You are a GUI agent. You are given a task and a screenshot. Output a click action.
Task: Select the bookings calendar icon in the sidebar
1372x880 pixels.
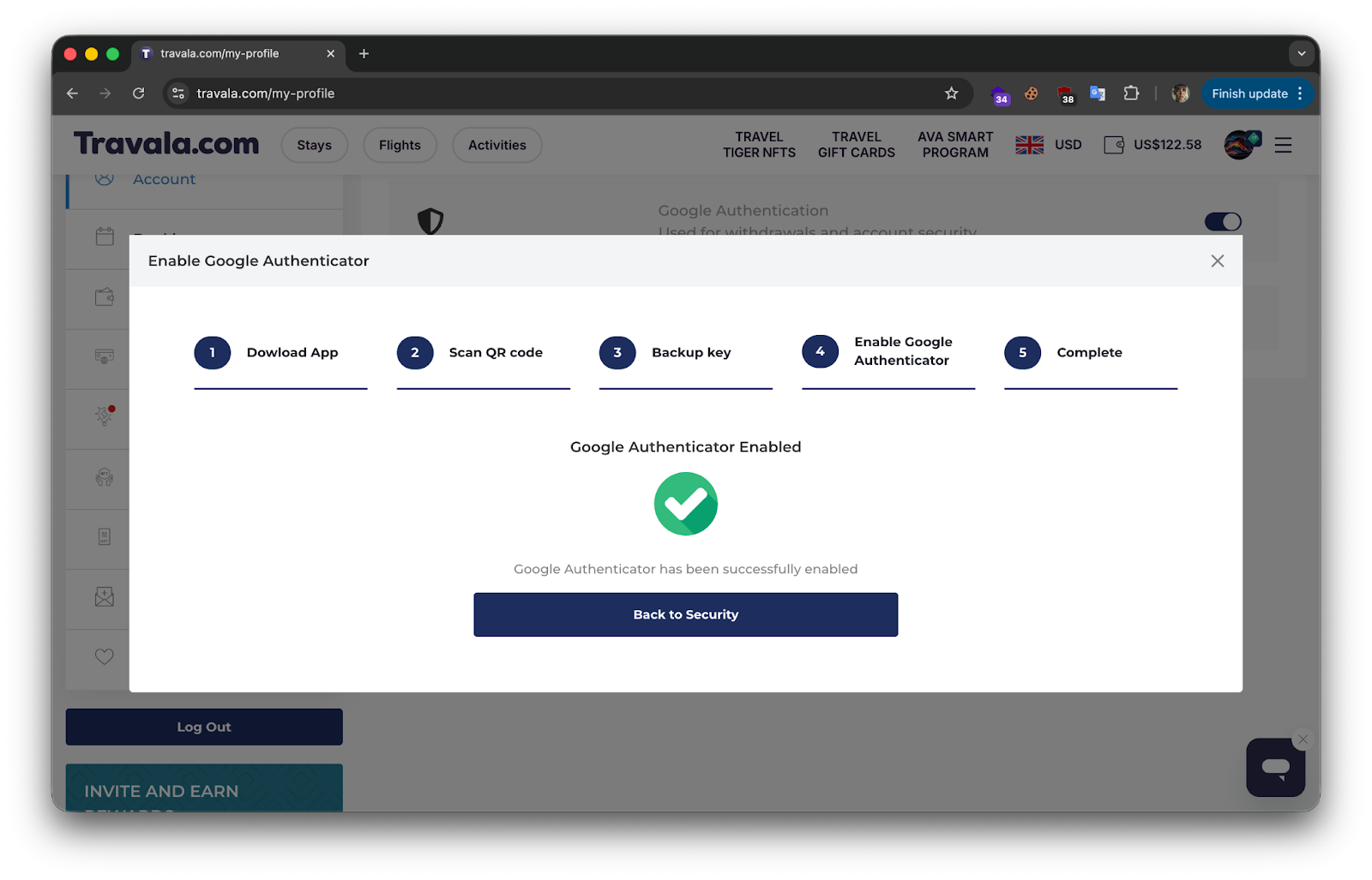[104, 238]
